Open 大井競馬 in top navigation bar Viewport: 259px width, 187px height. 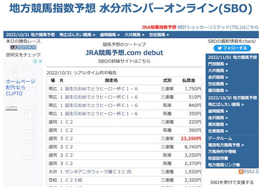coord(134,35)
